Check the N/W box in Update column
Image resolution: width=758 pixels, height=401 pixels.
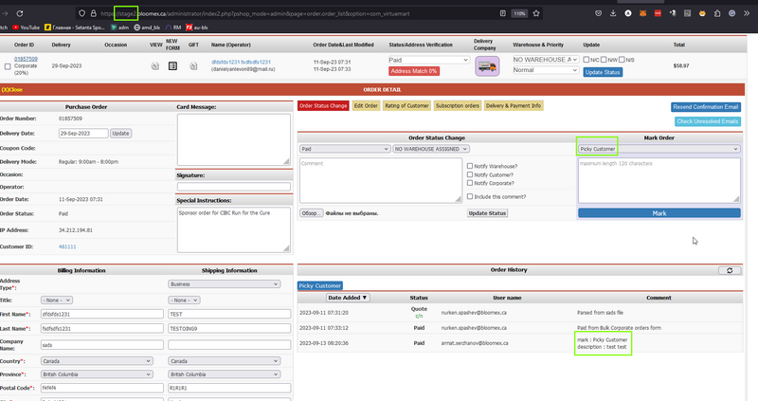604,60
